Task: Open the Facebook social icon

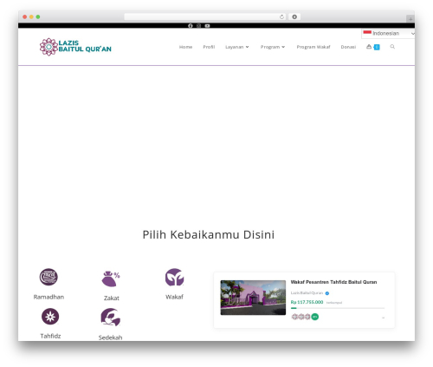Action: (191, 26)
